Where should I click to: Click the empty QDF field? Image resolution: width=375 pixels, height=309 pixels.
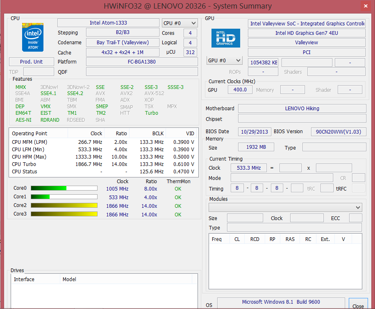[x=142, y=71]
